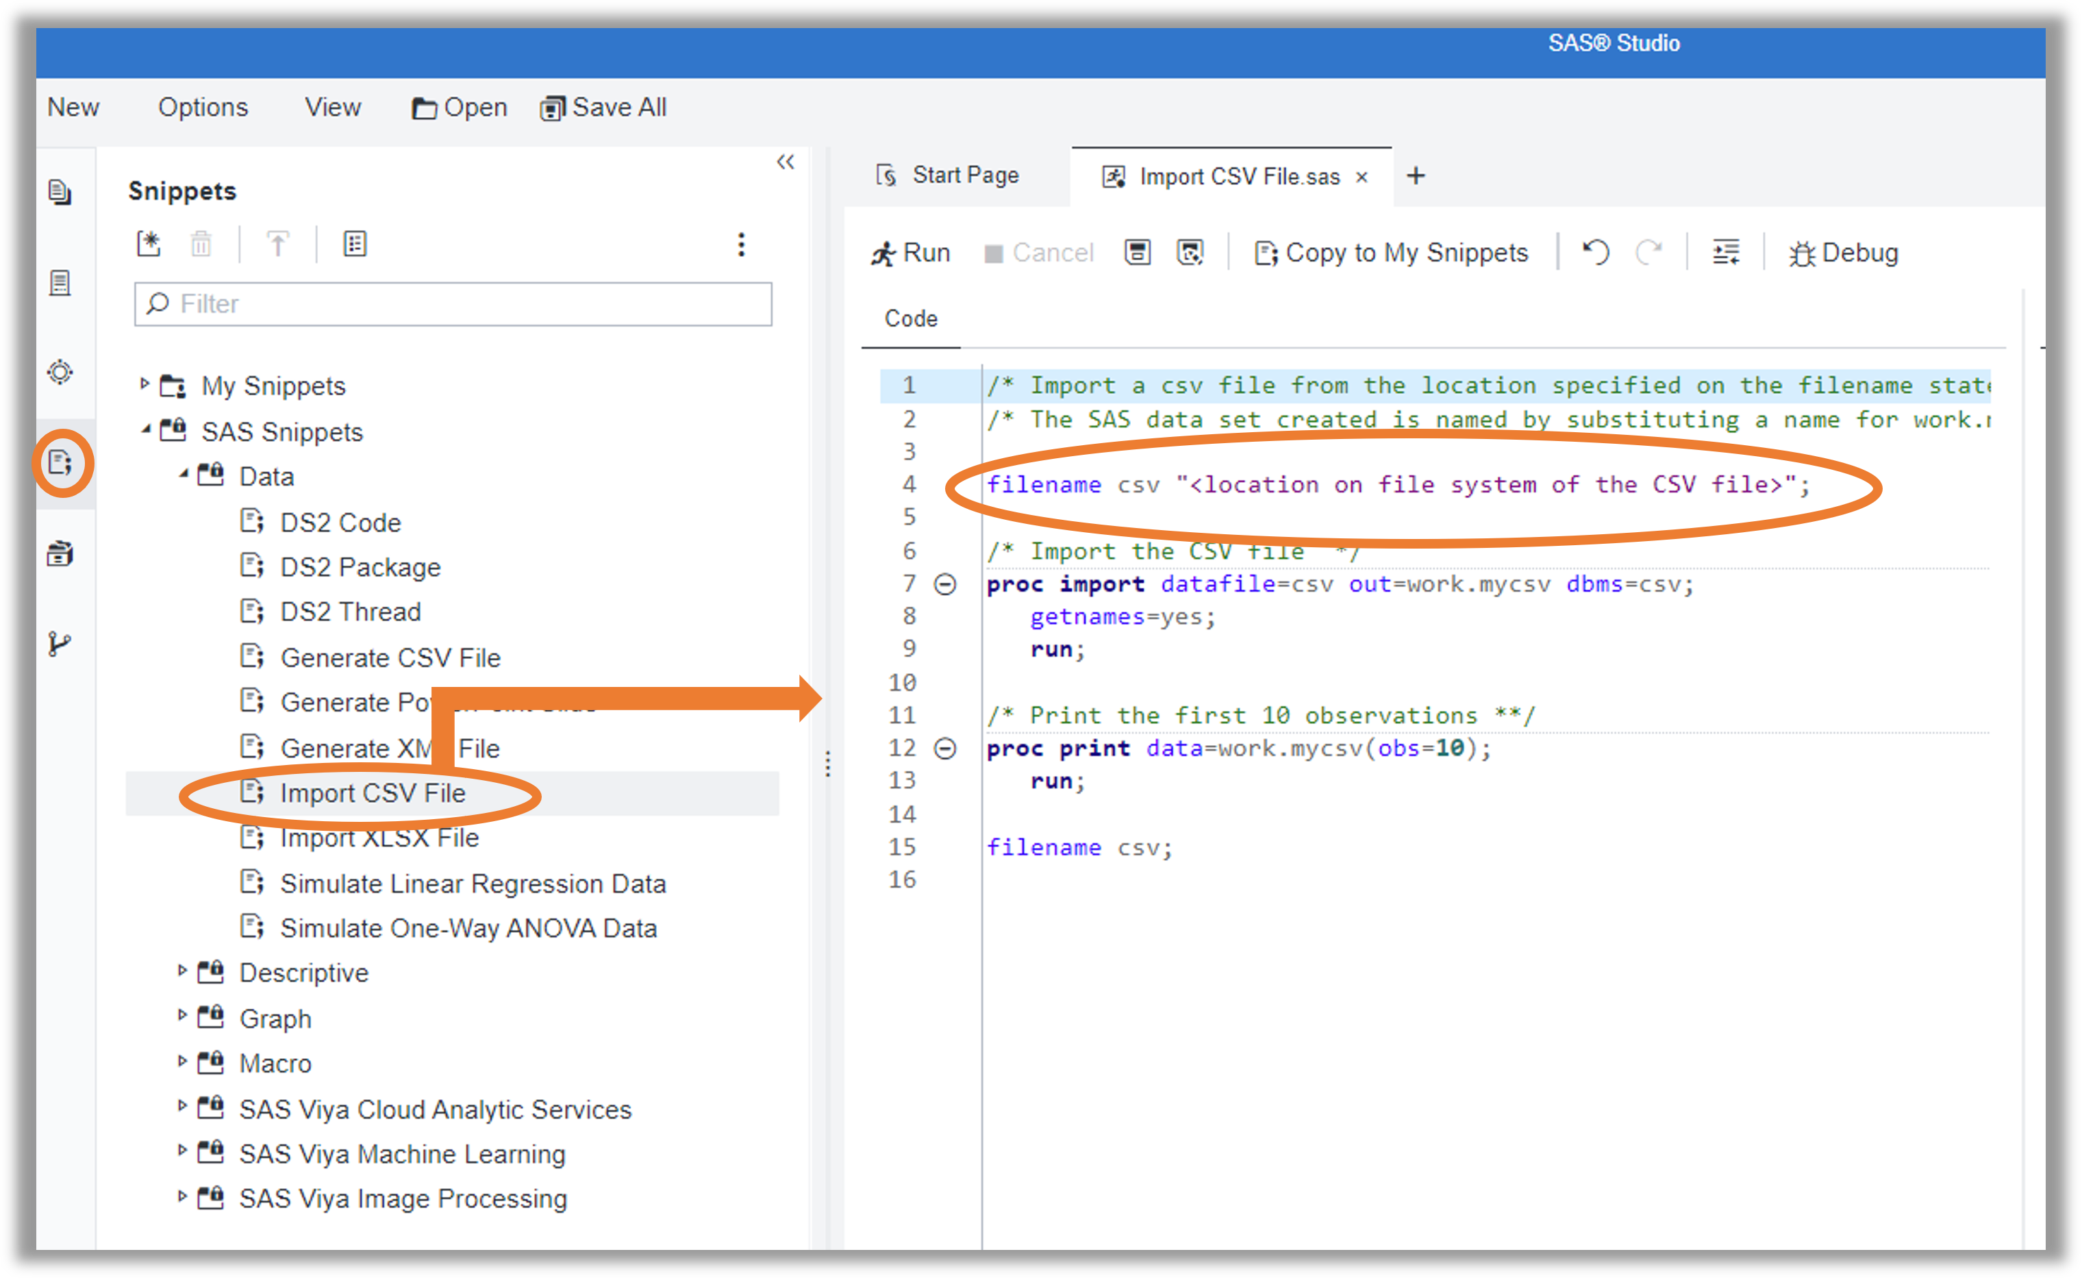Collapse the navigation pane with double chevron
Image resolution: width=2082 pixels, height=1278 pixels.
coord(786,162)
